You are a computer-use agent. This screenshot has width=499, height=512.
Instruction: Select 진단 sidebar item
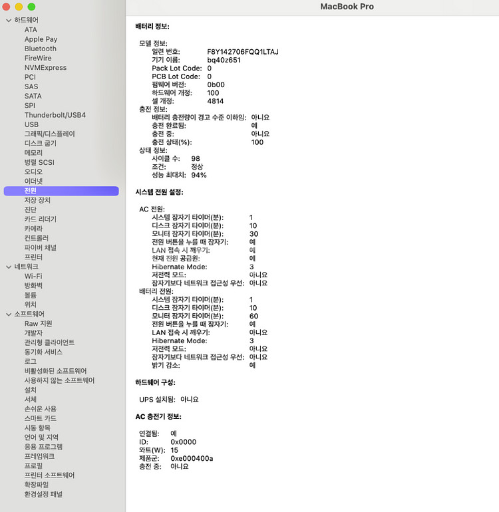(x=31, y=209)
